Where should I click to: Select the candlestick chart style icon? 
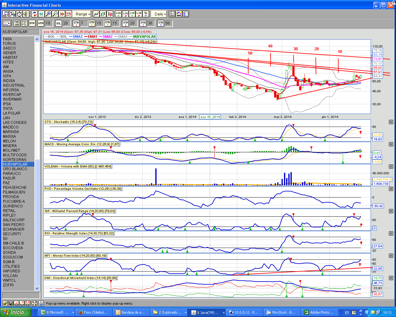click(110, 14)
